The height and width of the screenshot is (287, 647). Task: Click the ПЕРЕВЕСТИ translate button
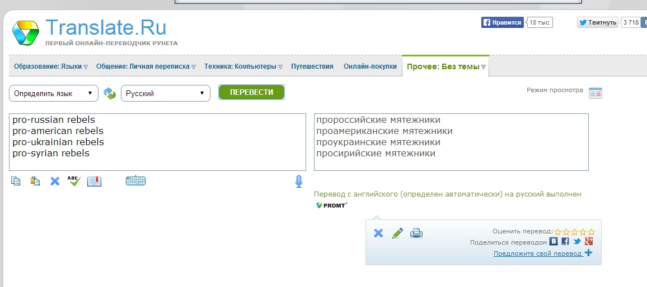[251, 92]
